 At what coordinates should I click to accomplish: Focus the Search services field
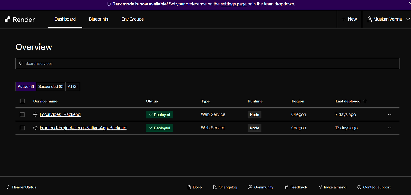tap(207, 63)
